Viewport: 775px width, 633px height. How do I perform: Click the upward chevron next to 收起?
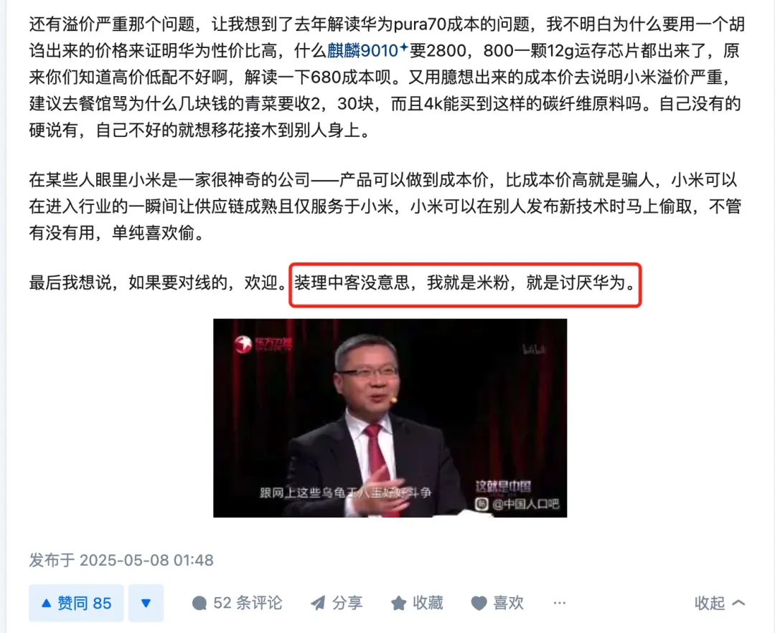point(738,603)
